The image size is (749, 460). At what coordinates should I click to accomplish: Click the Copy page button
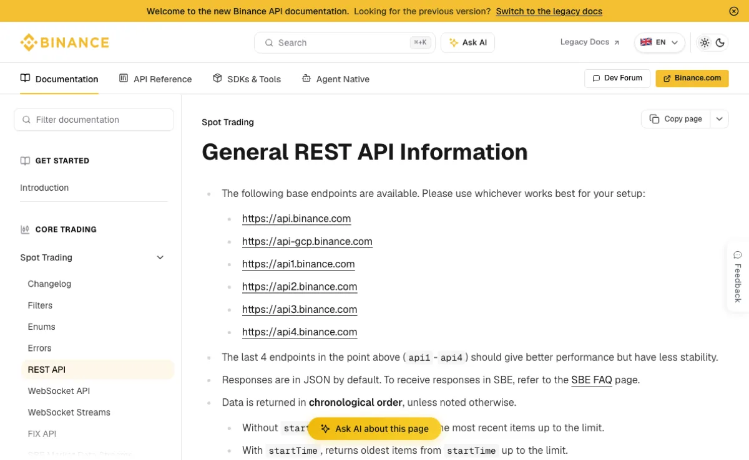(x=676, y=119)
